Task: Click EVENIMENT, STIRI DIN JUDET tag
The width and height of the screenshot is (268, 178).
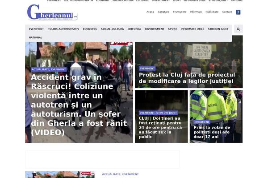Action: pyautogui.click(x=158, y=113)
